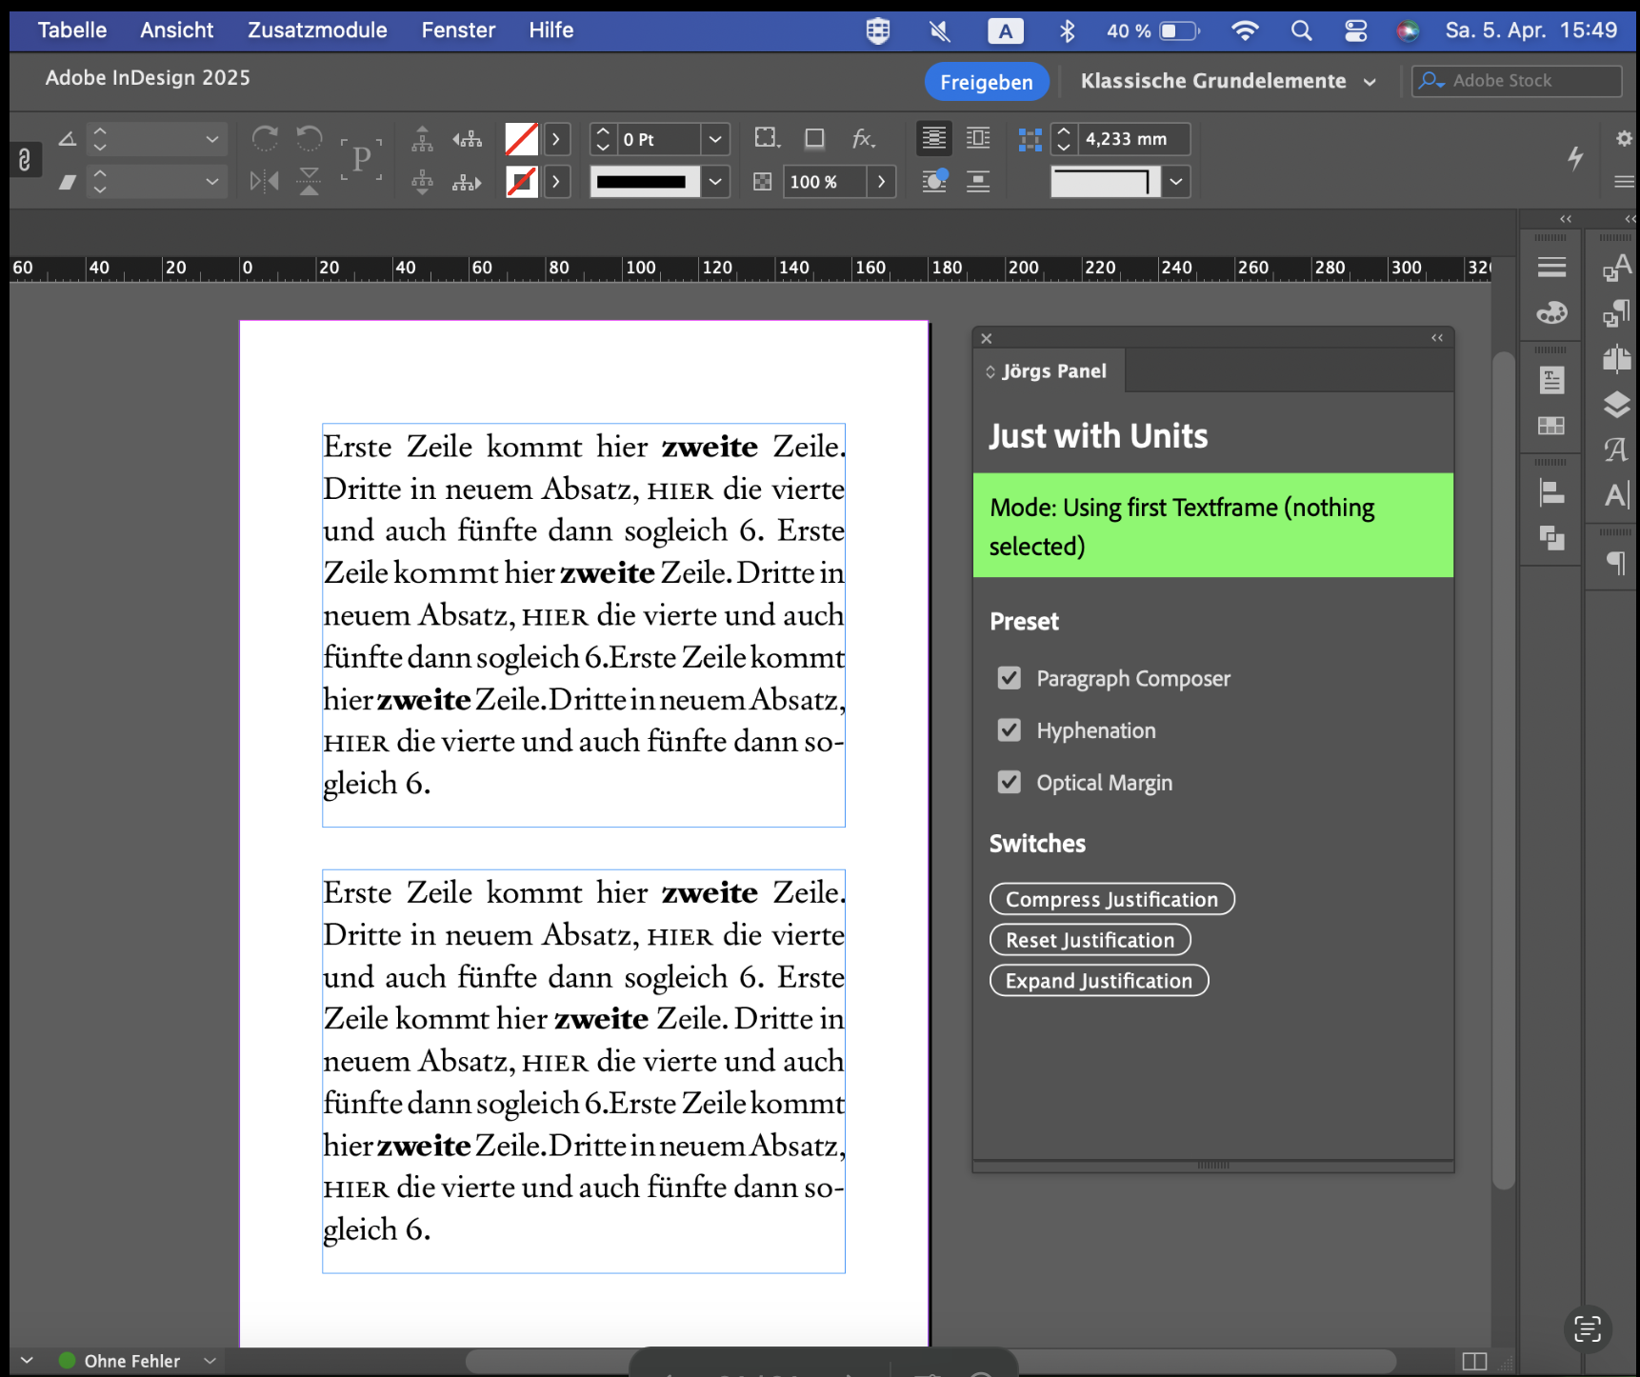Open the Pathfinder panel icon
This screenshot has height=1377, width=1640.
point(1551,538)
